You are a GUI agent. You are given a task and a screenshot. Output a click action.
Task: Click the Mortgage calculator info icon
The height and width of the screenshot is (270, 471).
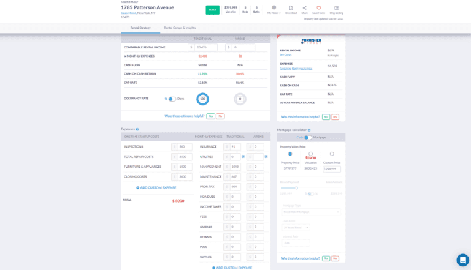click(309, 130)
